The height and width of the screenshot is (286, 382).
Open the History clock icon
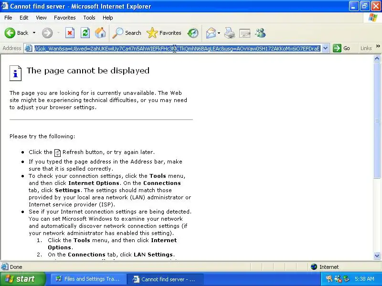(x=193, y=33)
